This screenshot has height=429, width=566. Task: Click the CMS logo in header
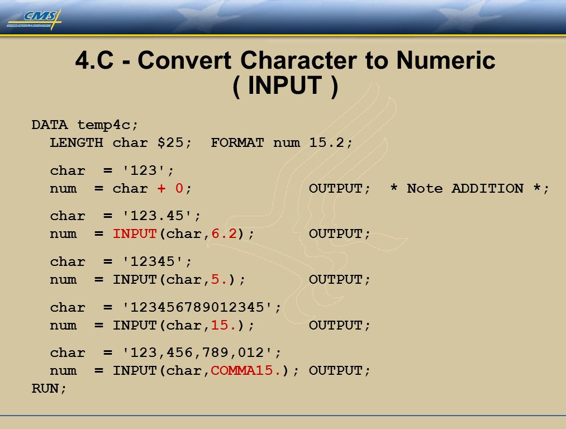tap(34, 19)
